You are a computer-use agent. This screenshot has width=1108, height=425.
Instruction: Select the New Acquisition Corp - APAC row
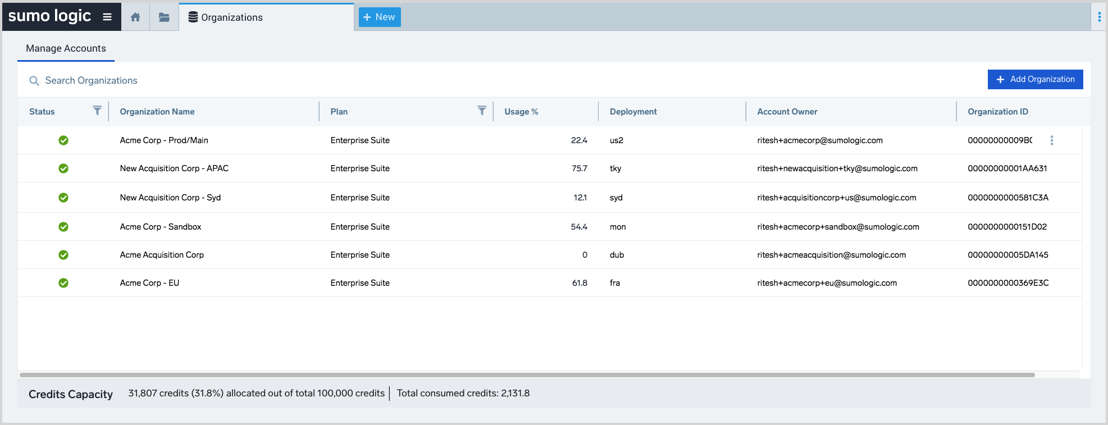tap(174, 168)
